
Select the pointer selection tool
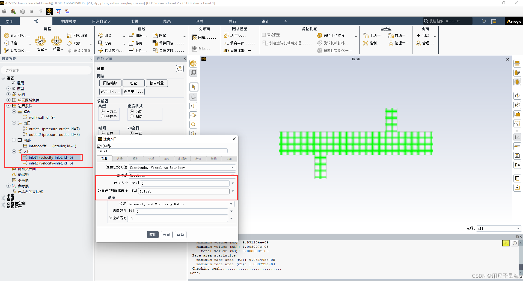coord(193,87)
